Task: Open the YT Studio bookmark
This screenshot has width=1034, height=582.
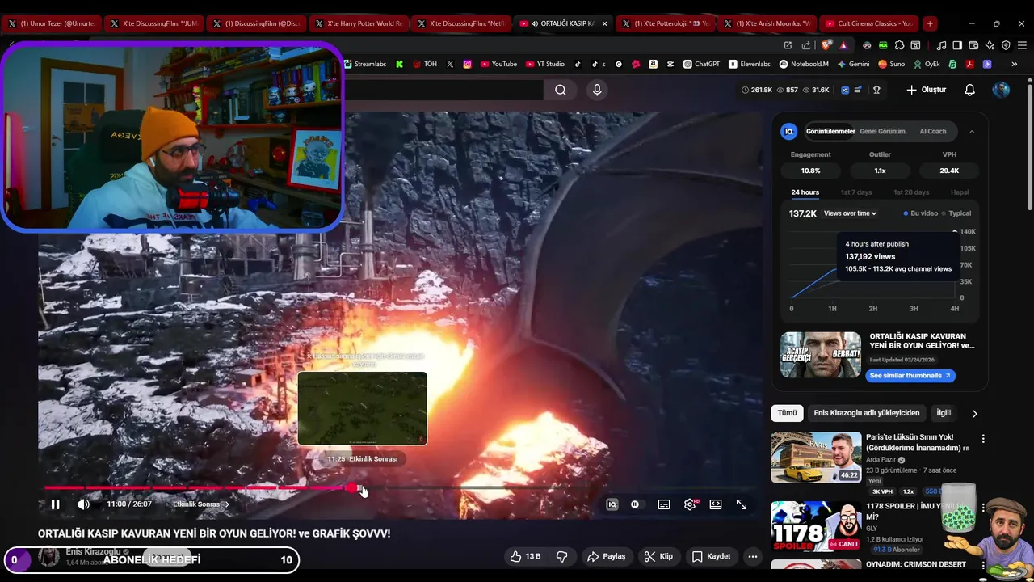Action: click(x=544, y=64)
